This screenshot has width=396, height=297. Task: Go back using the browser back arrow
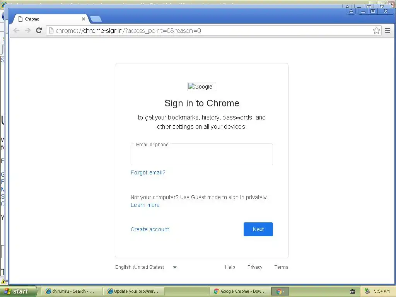(16, 31)
